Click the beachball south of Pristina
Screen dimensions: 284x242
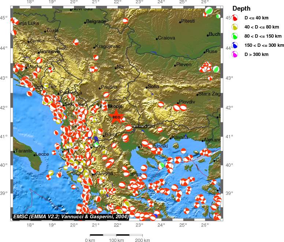[106, 95]
